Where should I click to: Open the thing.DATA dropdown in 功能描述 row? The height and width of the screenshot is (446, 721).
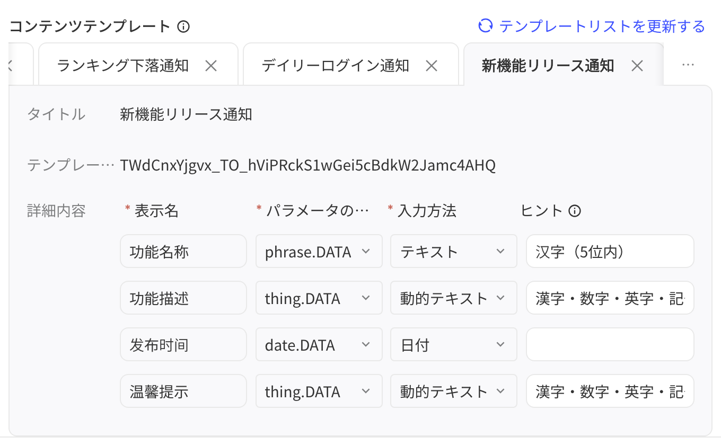tap(319, 298)
